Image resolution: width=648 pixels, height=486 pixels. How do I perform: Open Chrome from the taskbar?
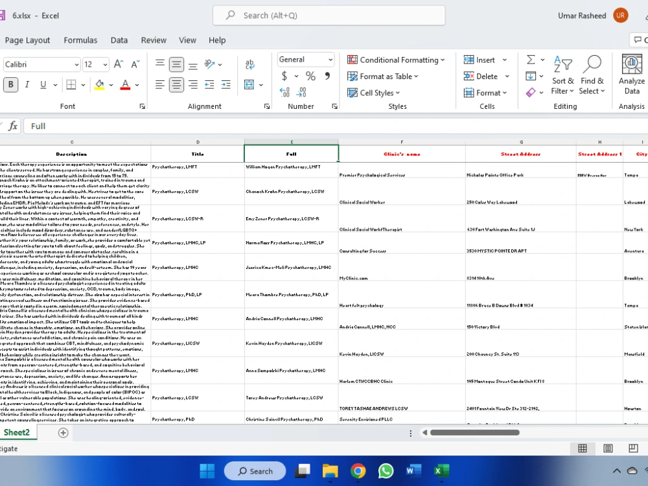358,470
